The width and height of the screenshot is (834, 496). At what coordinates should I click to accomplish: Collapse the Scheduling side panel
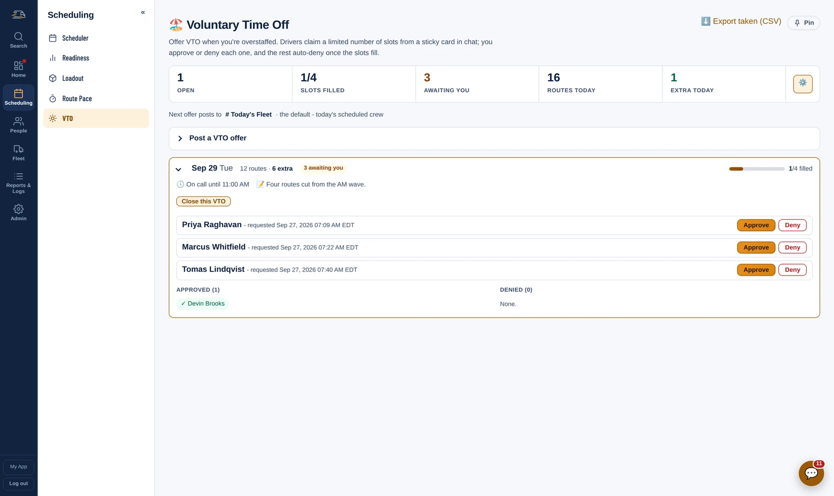click(143, 13)
